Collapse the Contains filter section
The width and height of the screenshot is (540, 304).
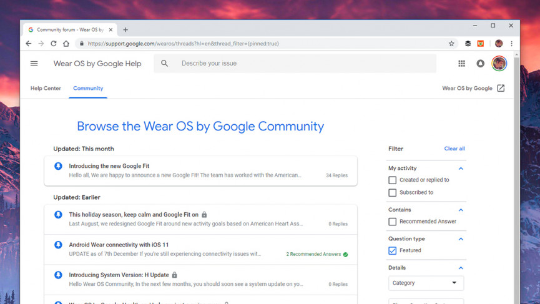tap(461, 210)
